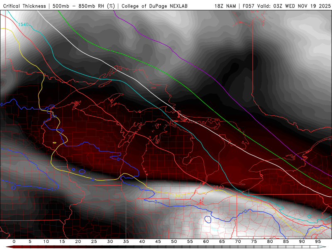Screen dimensions: 332x249
Task: Click the red "2840" contour label
Action: [219, 187]
